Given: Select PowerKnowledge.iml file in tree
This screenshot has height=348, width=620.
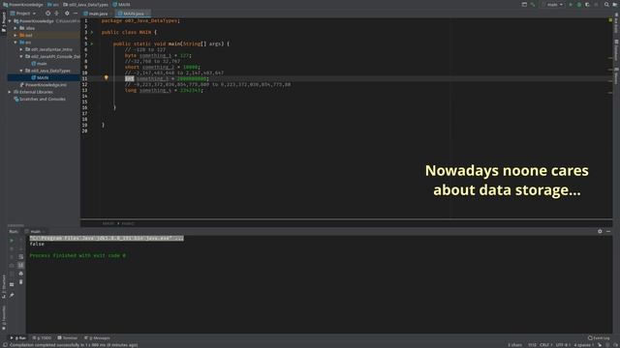Looking at the screenshot, I should [x=44, y=85].
